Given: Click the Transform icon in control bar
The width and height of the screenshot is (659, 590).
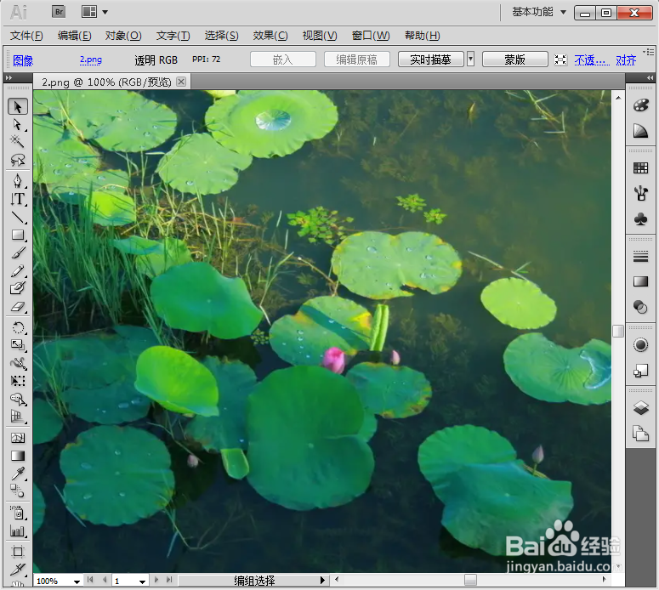Looking at the screenshot, I should coord(560,60).
